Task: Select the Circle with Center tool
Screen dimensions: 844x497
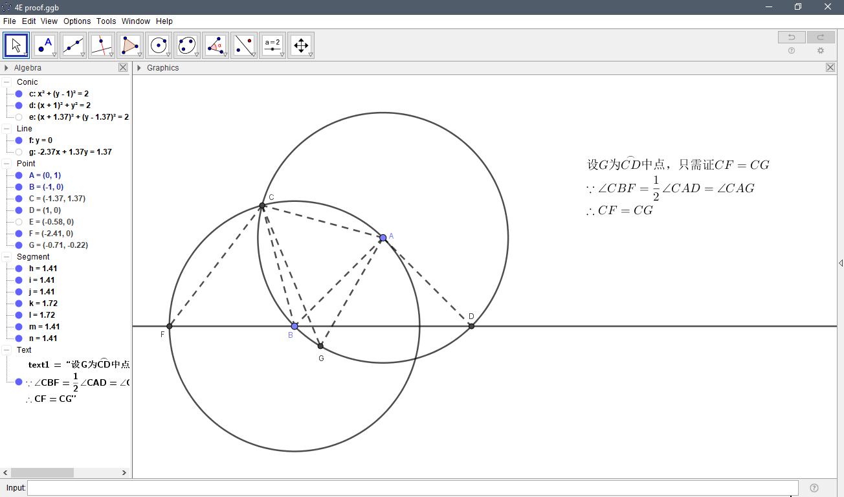Action: [x=157, y=45]
